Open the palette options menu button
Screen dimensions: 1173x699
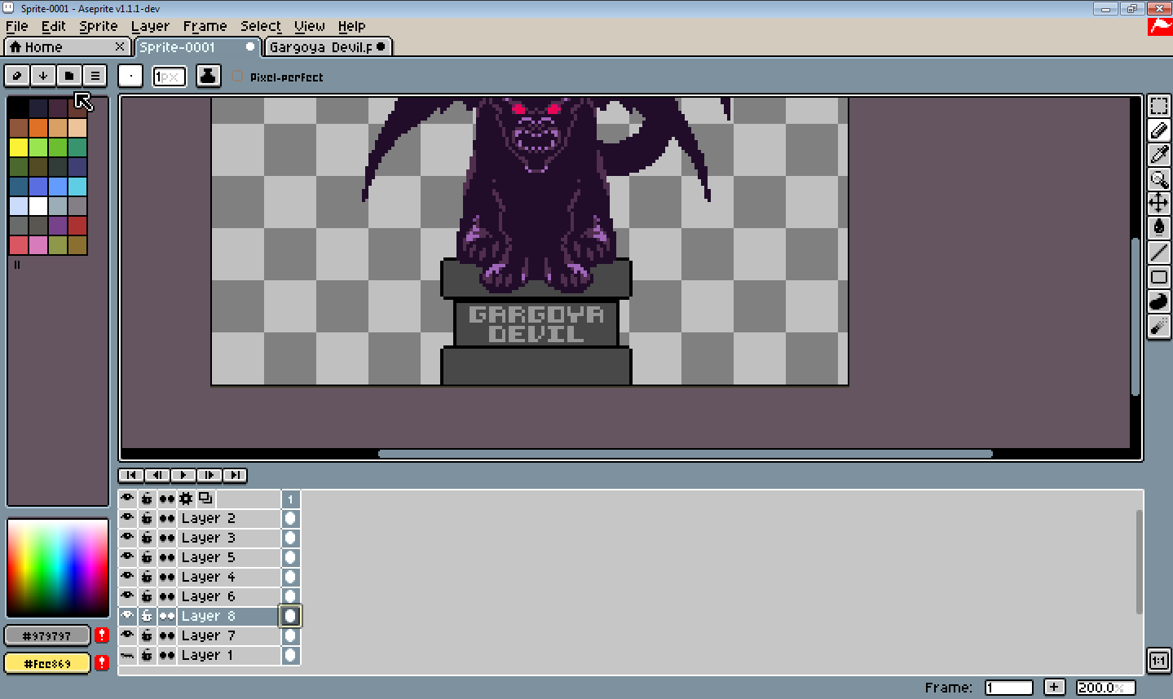pyautogui.click(x=95, y=76)
